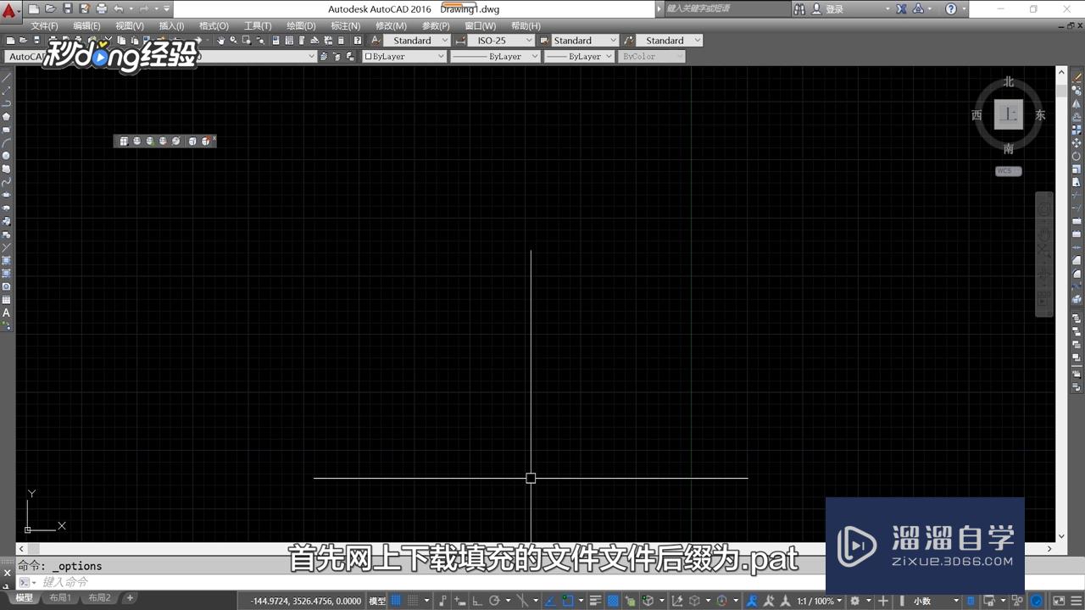The width and height of the screenshot is (1085, 610).
Task: Switch to the 布局1 layout tab
Action: pos(60,598)
